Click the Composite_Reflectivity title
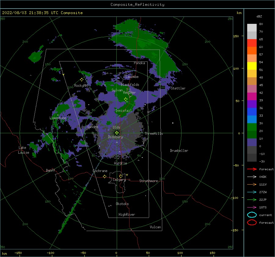 coord(137,5)
